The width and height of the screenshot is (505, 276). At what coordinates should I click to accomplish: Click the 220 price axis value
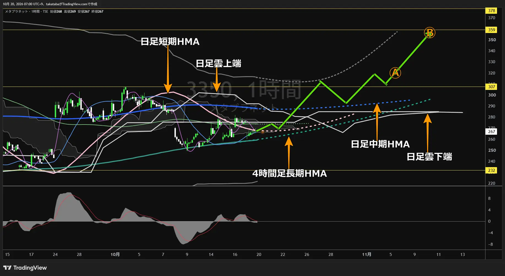(492, 183)
